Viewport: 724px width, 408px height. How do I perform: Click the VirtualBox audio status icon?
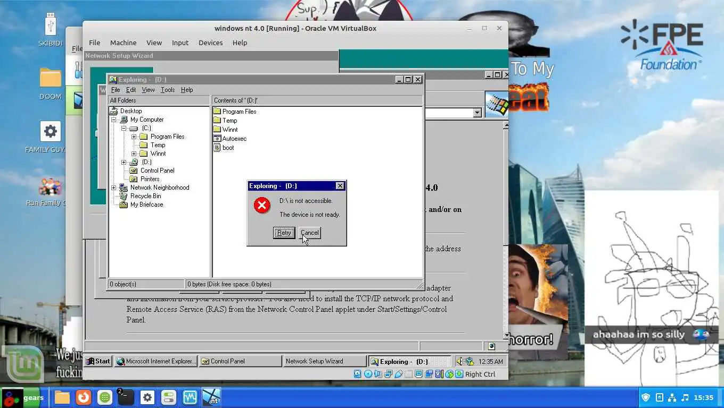377,374
